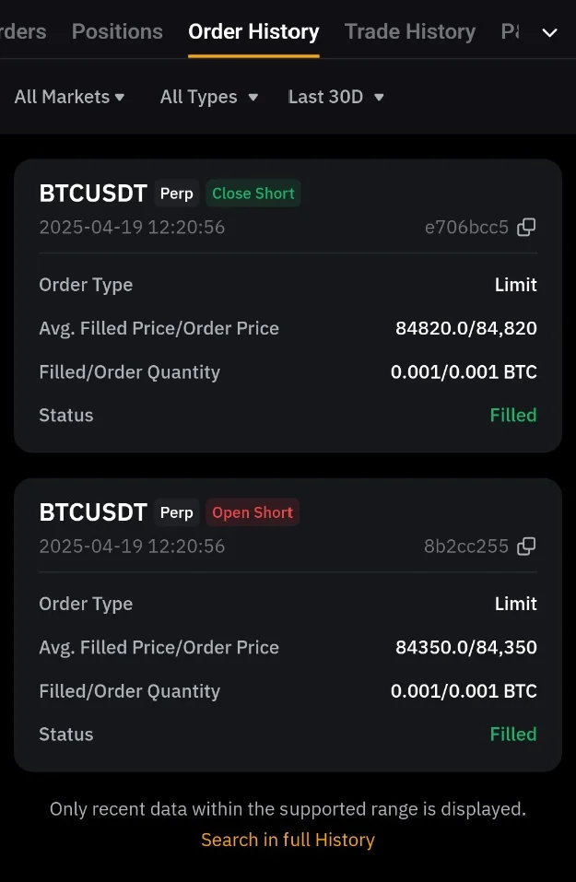Image resolution: width=576 pixels, height=882 pixels.
Task: Open the cut-off tab after Trade History
Action: pos(510,32)
